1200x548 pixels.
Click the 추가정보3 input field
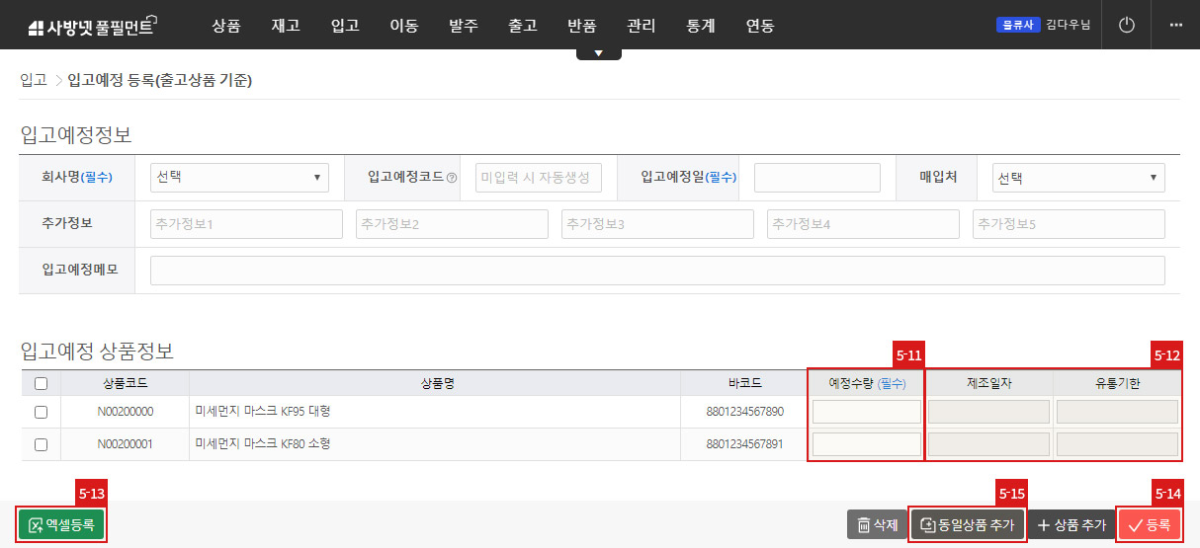(657, 224)
